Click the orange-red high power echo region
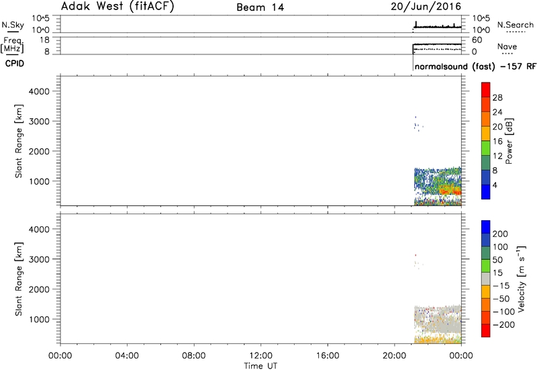 tap(450, 190)
